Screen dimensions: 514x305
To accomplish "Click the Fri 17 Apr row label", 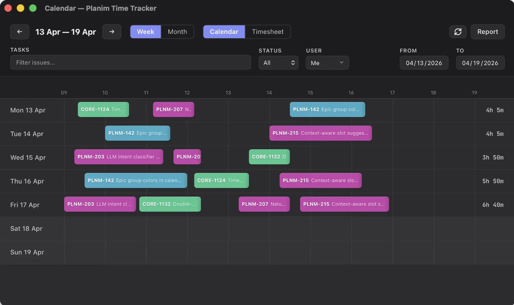I will [25, 205].
